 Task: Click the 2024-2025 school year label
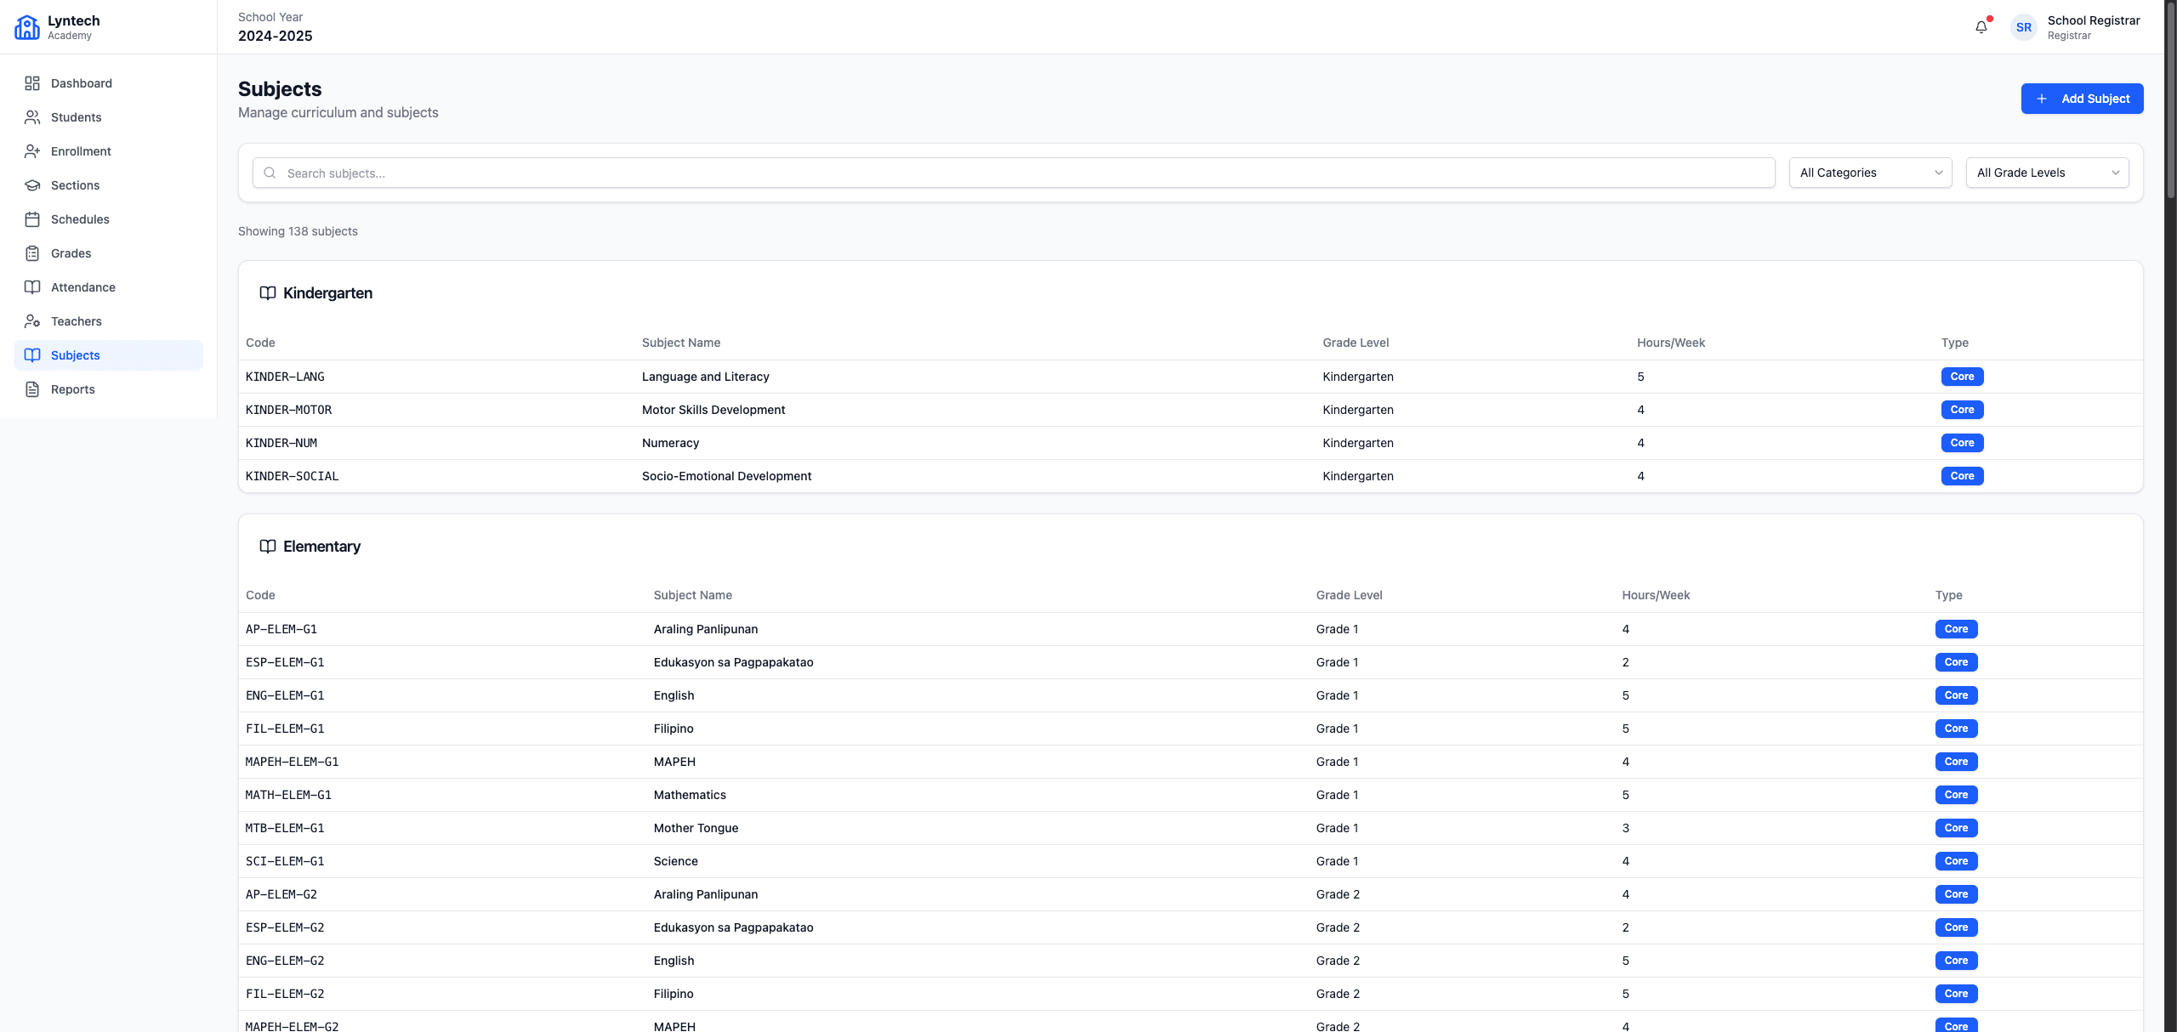click(276, 36)
